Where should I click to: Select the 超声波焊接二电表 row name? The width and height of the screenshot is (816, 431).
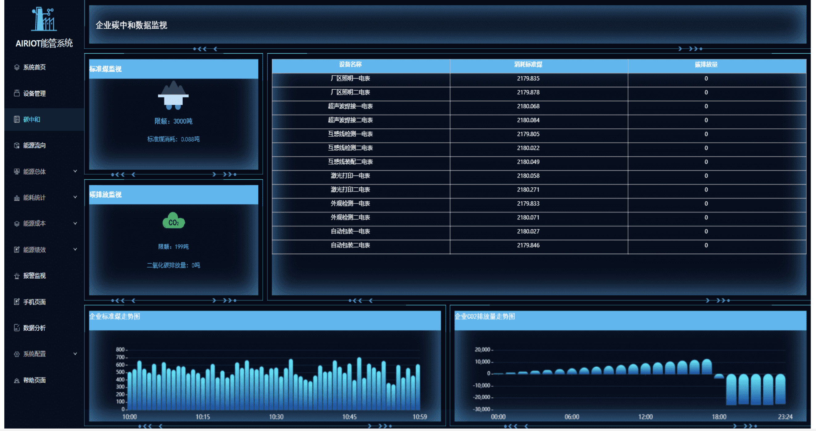pos(350,120)
